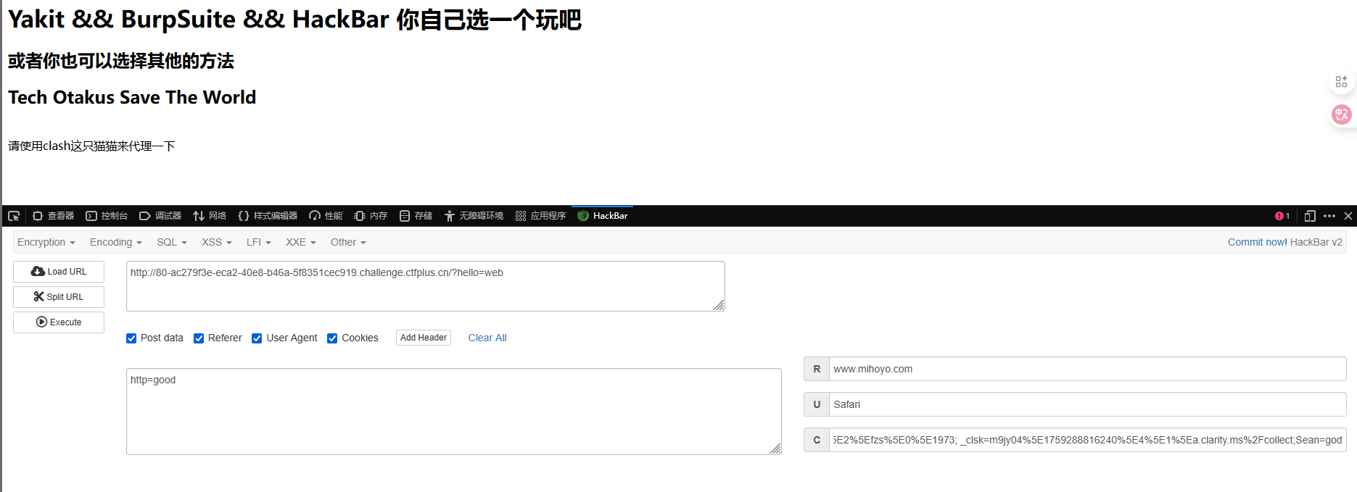Toggle responsive design mode icon
This screenshot has height=492, width=1357.
point(1310,216)
